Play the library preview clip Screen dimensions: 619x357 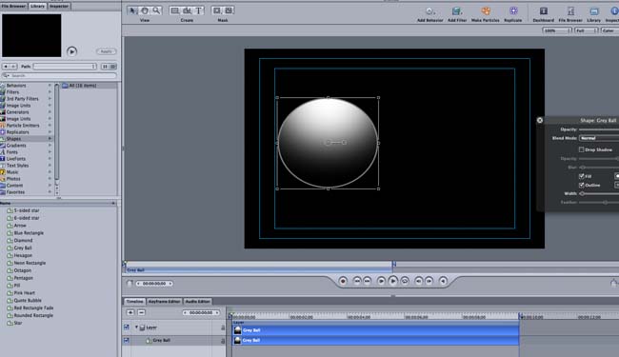(71, 51)
